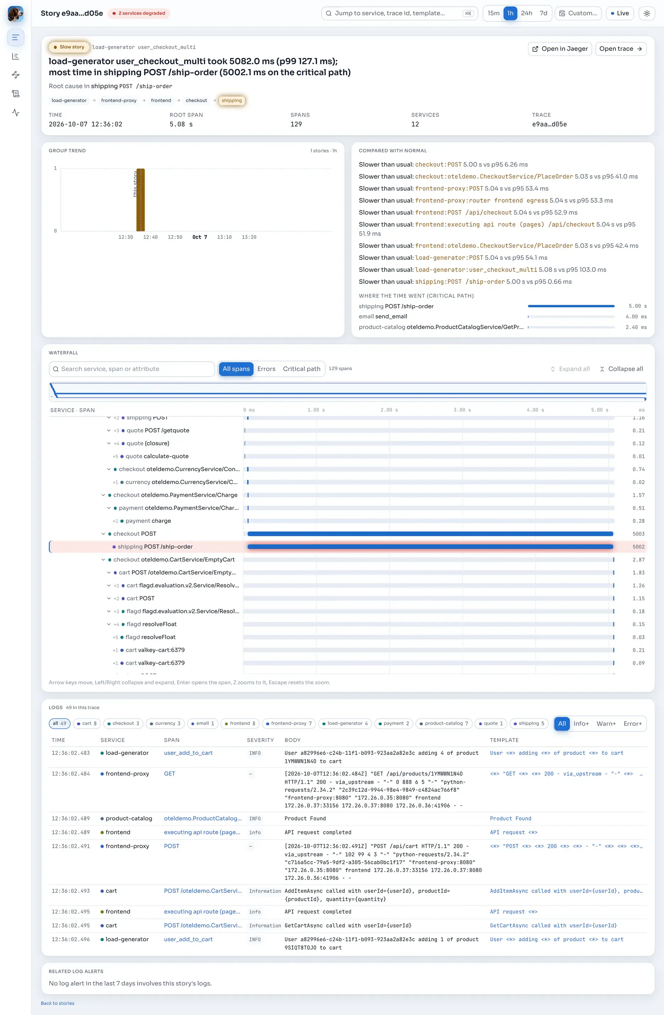Select the 7d time range
This screenshot has height=1015, width=664.
[x=543, y=13]
